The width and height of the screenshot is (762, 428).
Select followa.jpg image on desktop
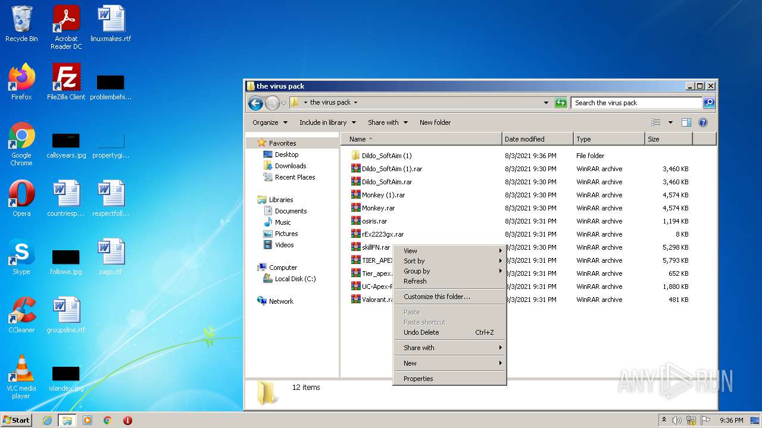pyautogui.click(x=66, y=262)
